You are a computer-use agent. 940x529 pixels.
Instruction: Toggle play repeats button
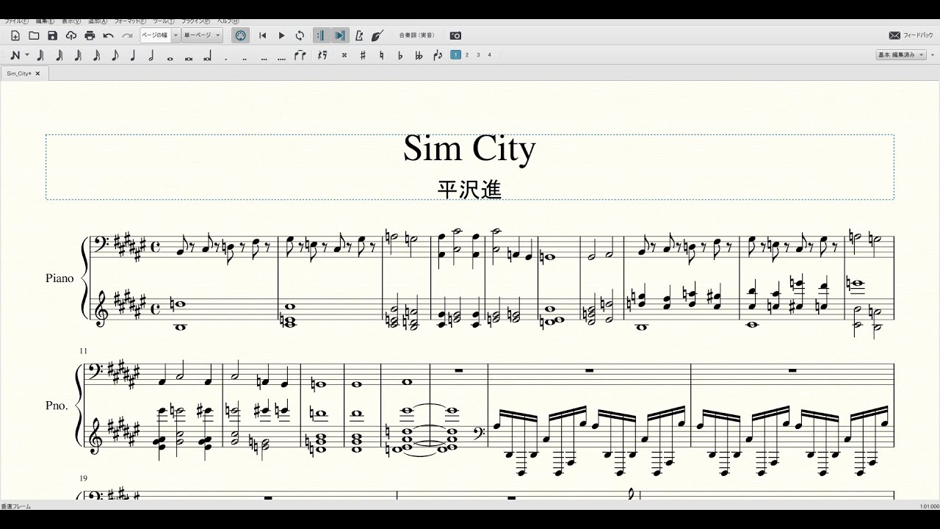pos(320,35)
